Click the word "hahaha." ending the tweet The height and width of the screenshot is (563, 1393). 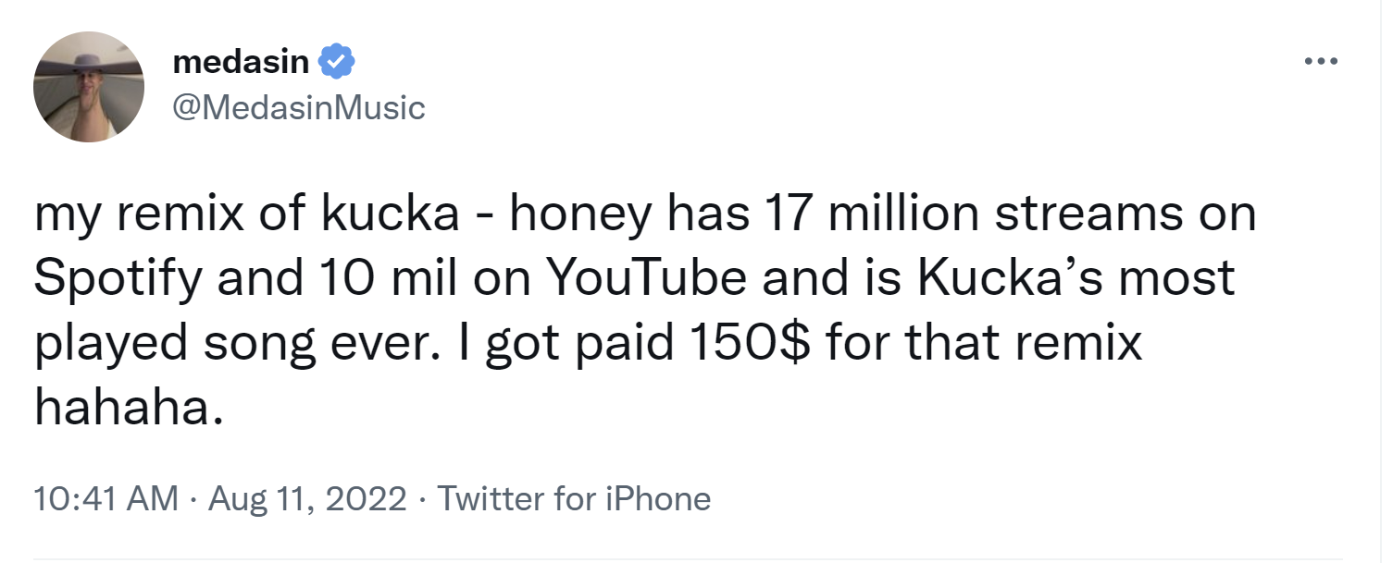(129, 407)
